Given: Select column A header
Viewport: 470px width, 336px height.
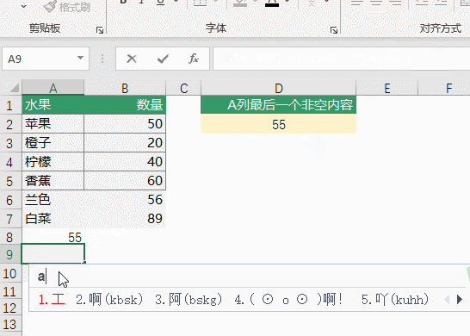Looking at the screenshot, I should (x=53, y=88).
